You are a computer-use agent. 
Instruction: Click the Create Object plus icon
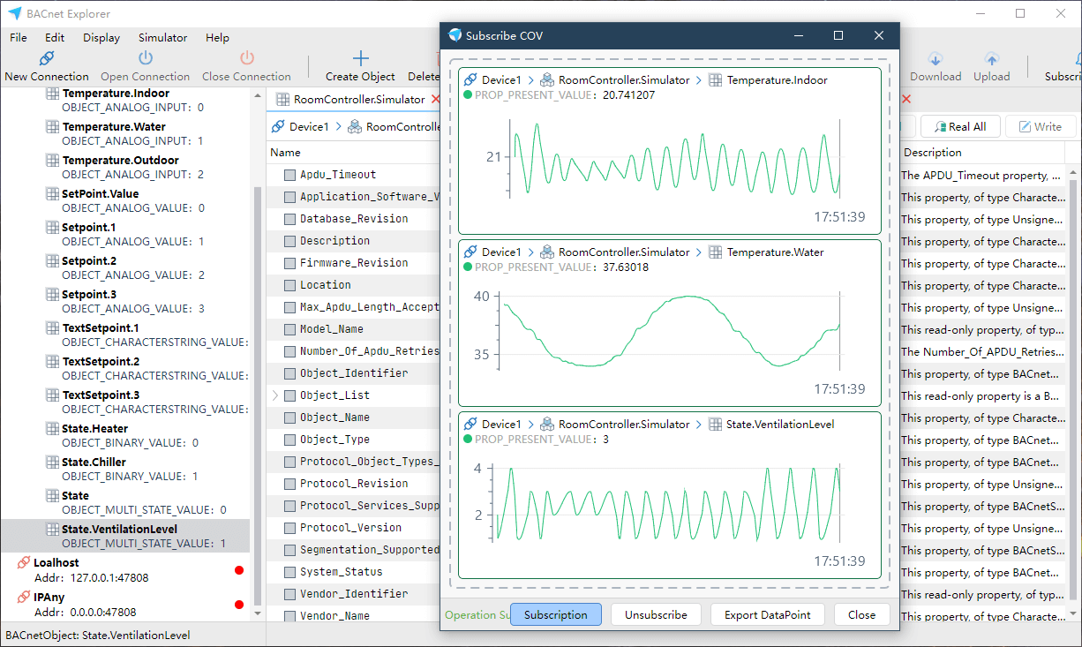click(360, 58)
